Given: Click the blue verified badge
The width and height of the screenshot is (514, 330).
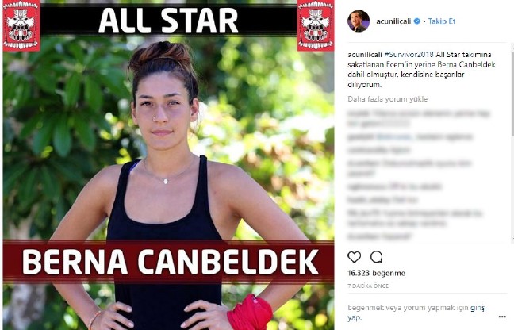Looking at the screenshot, I should coord(416,21).
